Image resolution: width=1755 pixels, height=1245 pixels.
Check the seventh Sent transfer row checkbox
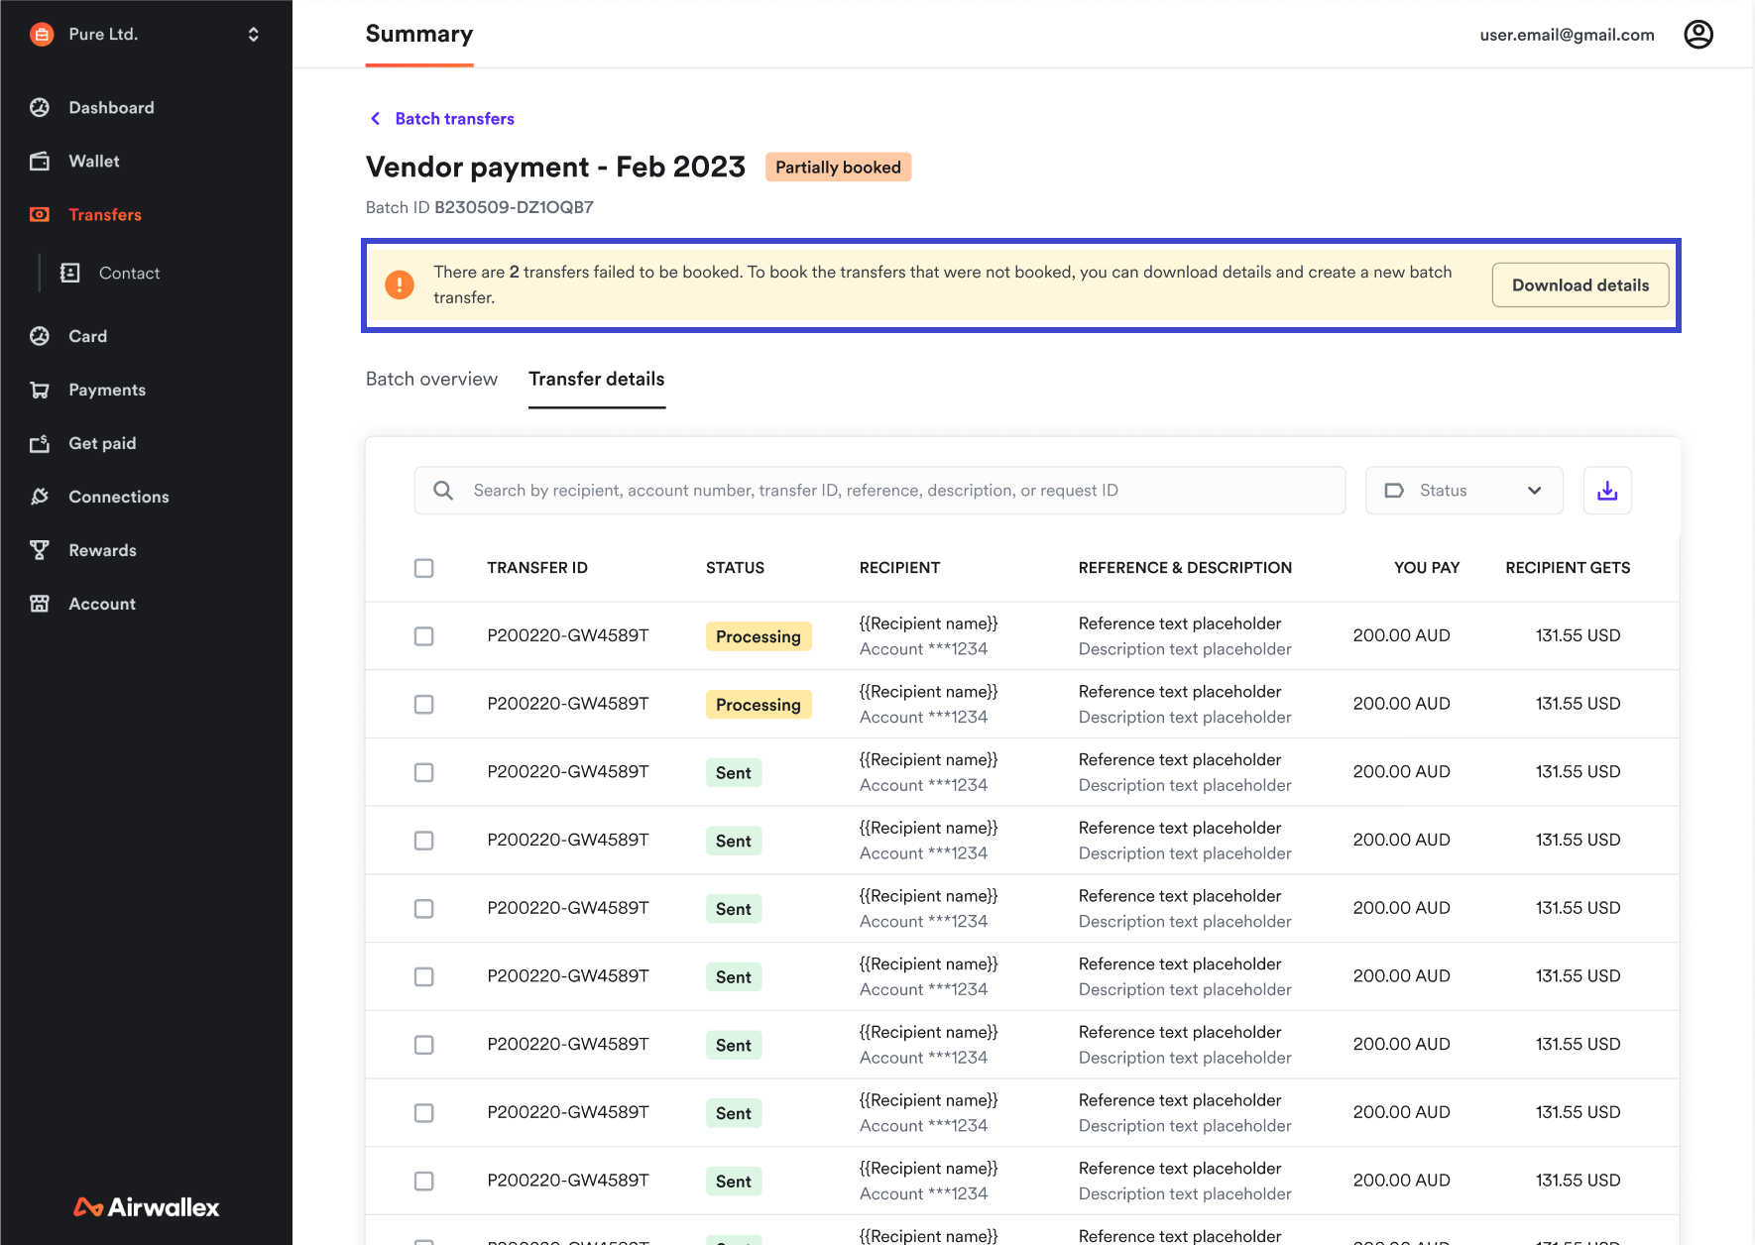tap(424, 1181)
